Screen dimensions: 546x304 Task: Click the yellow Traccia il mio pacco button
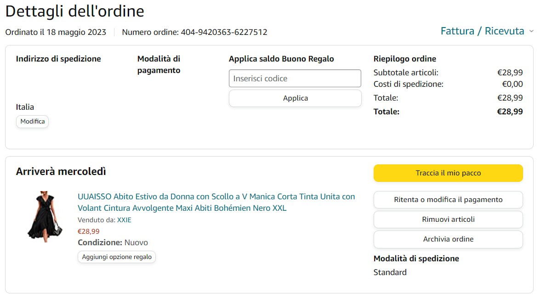[448, 173]
